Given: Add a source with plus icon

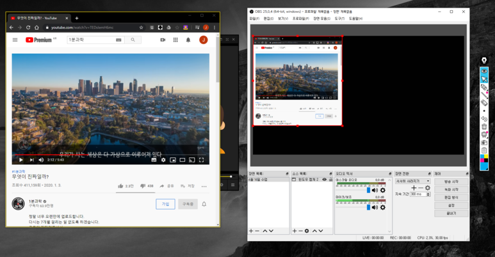Looking at the screenshot, I should pyautogui.click(x=294, y=231).
